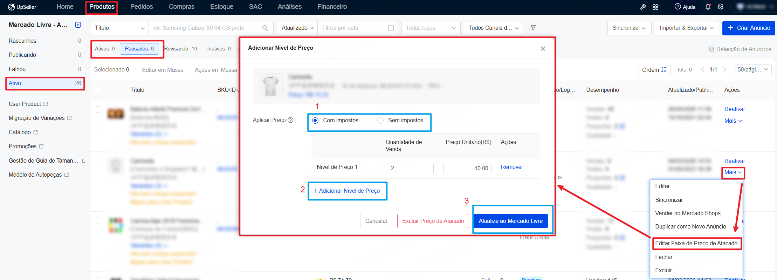The image size is (777, 280).
Task: Open Modelo de Autopeças external link icon
Action: [67, 175]
